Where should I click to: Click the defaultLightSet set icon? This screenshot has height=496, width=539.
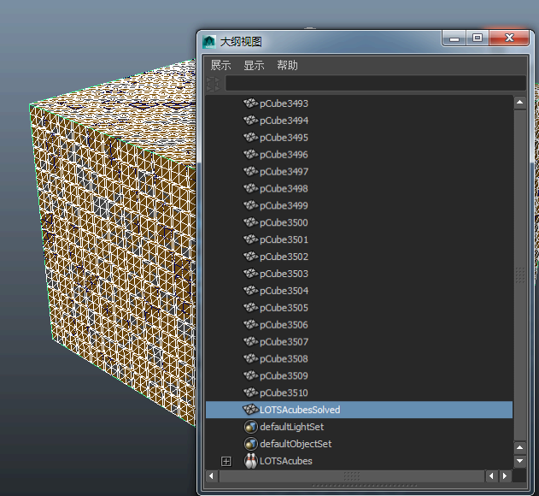[x=250, y=427]
